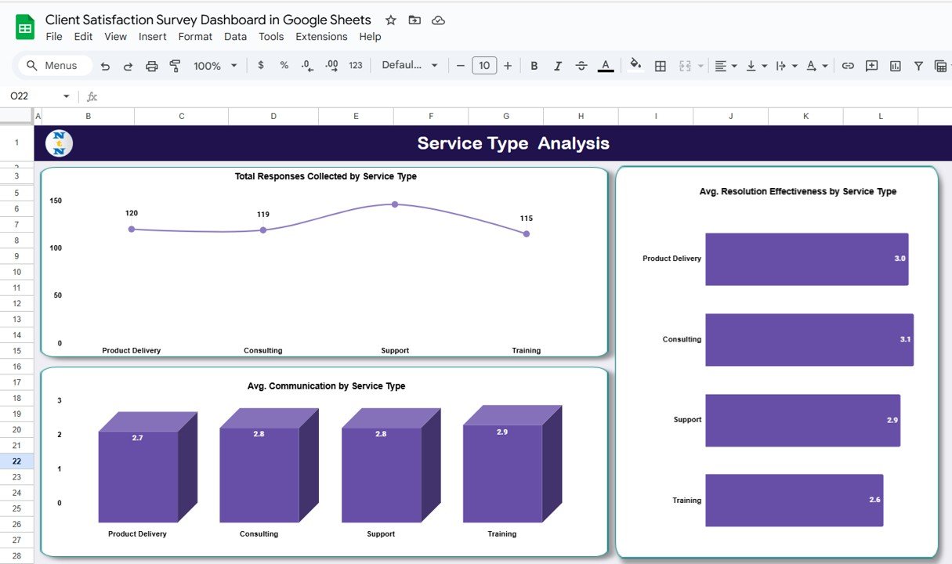Print the spreadsheet using printer icon
The width and height of the screenshot is (952, 564).
click(x=152, y=66)
